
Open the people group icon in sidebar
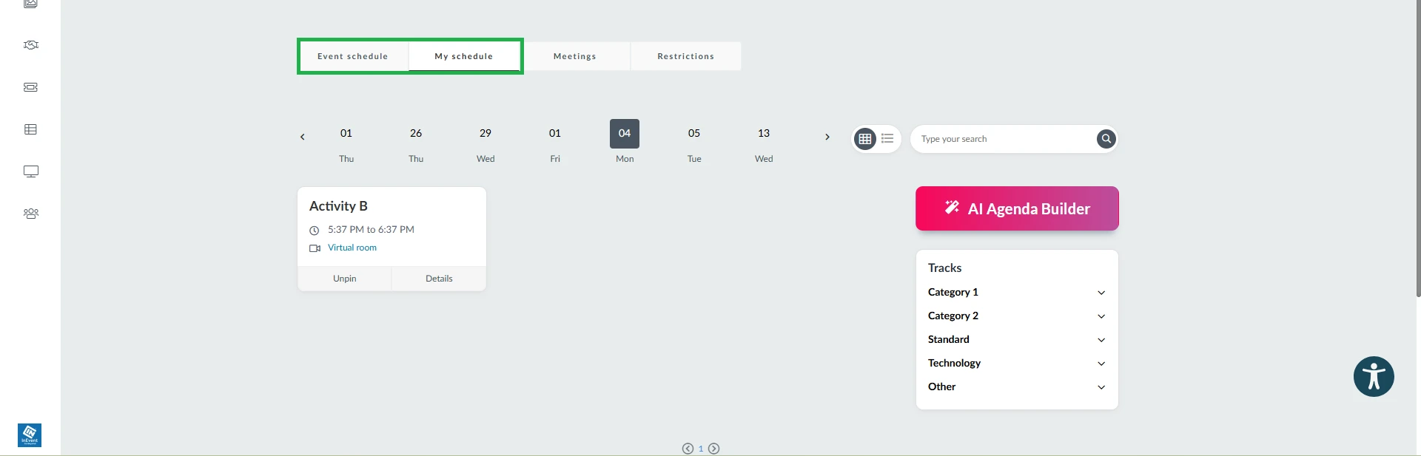(30, 214)
